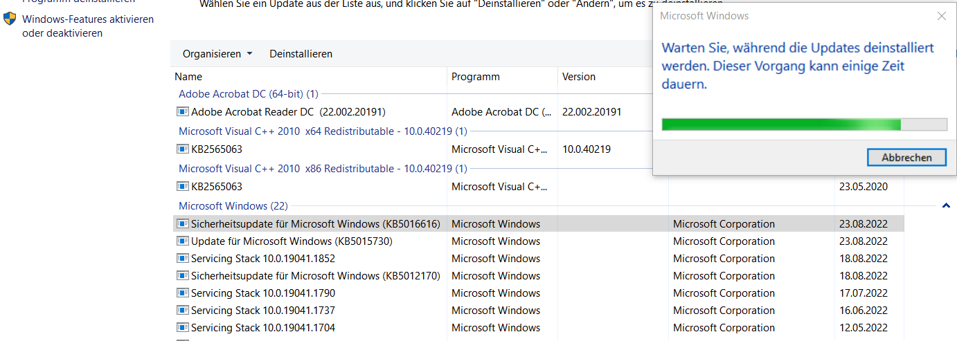
Task: Click the Servicing Stack 10.0.19041.1852 icon
Action: (183, 259)
